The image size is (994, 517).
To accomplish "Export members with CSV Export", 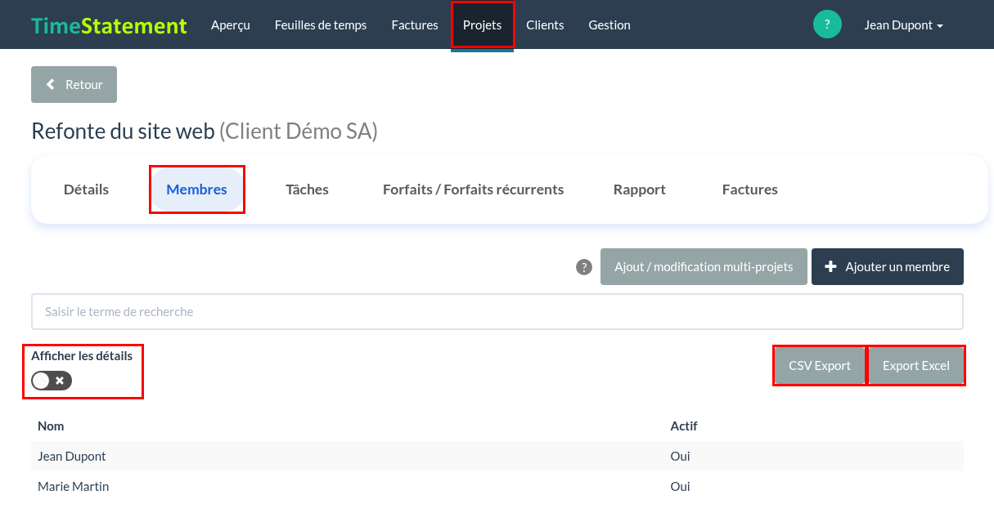I will [820, 366].
